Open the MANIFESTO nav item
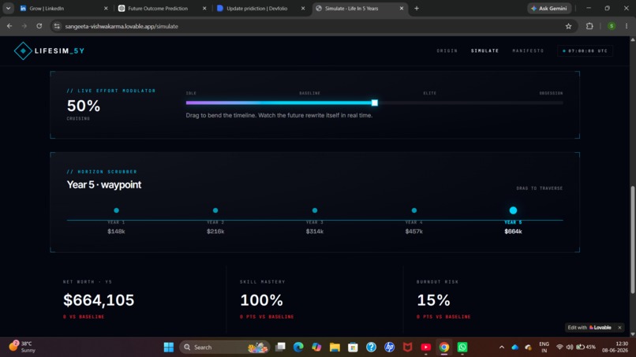This screenshot has width=636, height=357. [528, 50]
